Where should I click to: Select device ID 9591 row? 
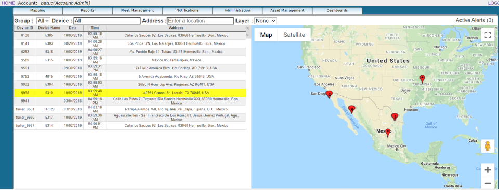coord(130,68)
